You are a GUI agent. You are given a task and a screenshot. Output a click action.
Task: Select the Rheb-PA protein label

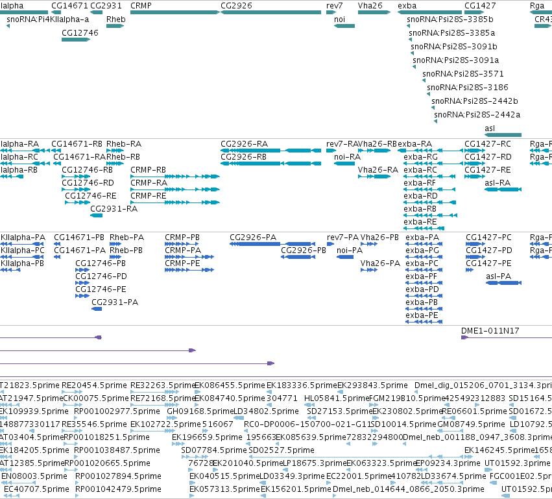click(x=126, y=237)
